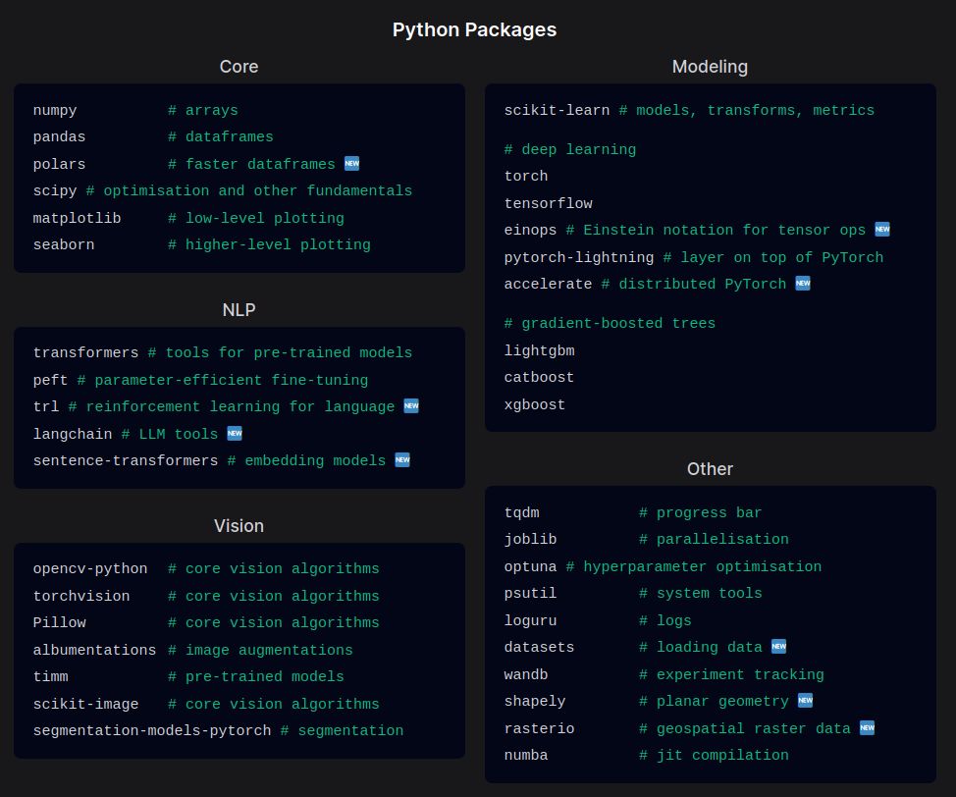The height and width of the screenshot is (797, 956).
Task: Click the NEW badge next to accelerate
Action: tap(803, 283)
